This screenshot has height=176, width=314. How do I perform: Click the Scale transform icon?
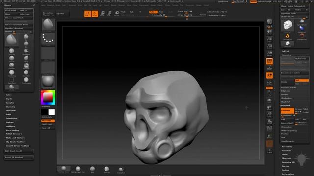[109, 14]
